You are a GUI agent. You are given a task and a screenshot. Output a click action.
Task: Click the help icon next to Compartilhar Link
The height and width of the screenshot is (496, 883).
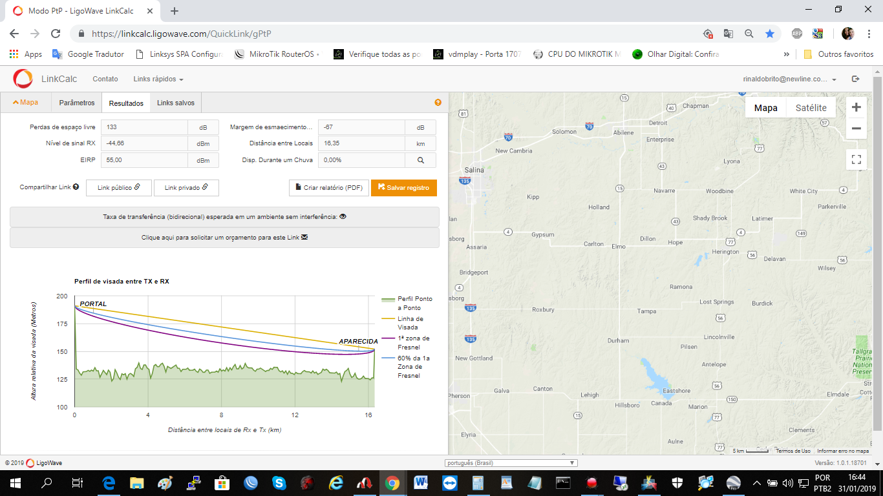[x=76, y=187]
